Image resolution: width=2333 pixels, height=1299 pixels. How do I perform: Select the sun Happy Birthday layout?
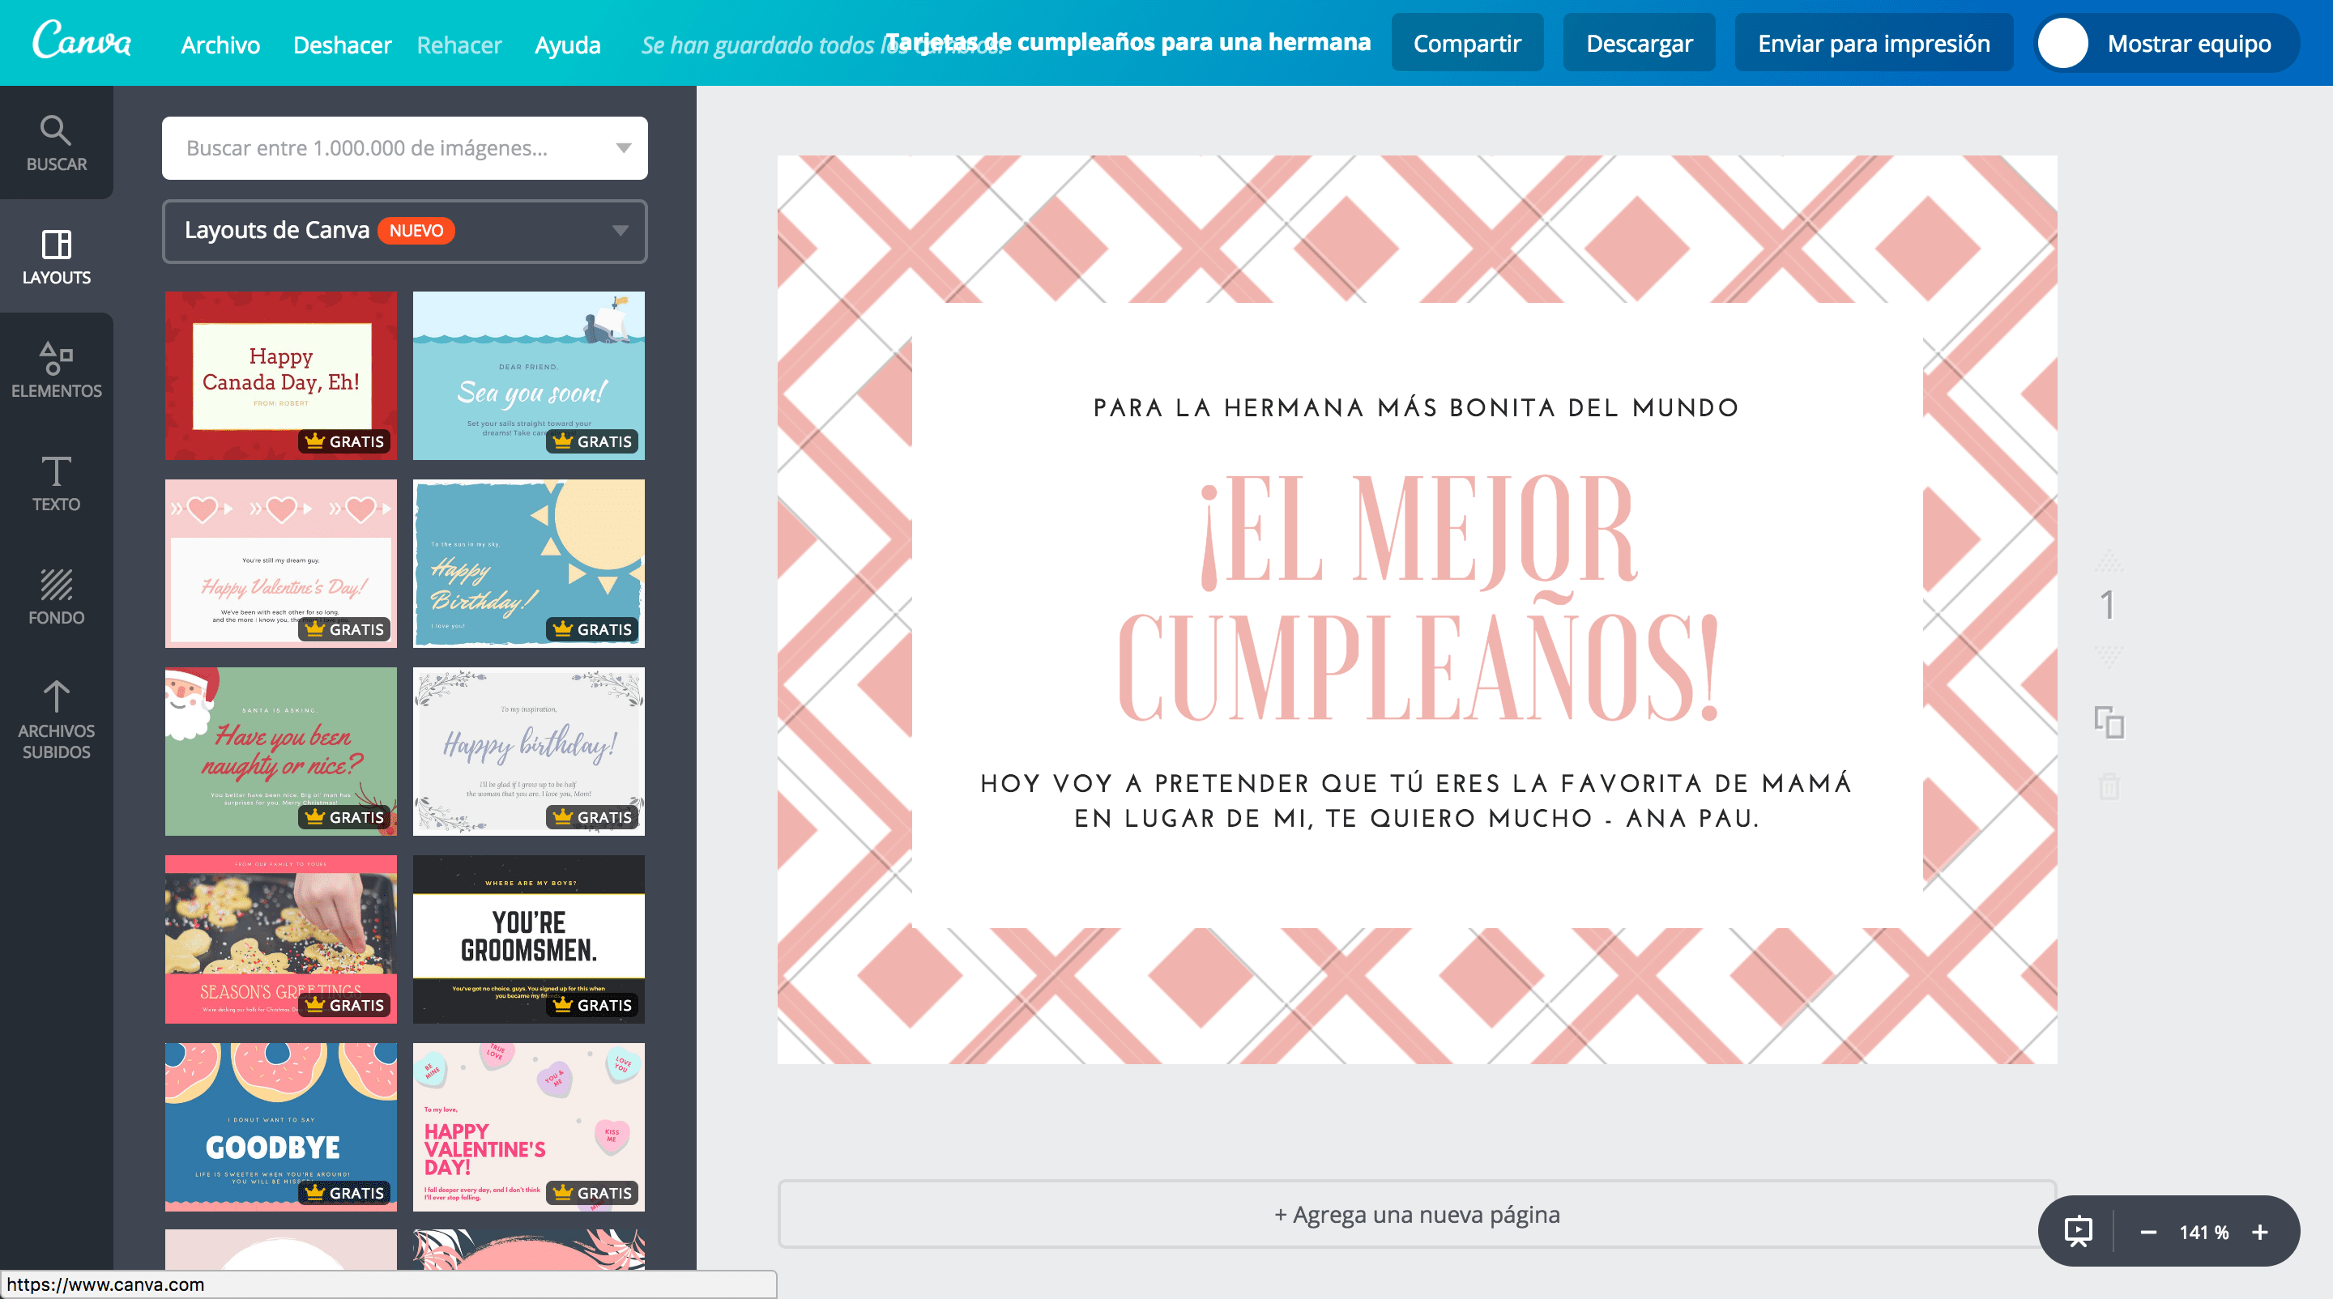(529, 563)
